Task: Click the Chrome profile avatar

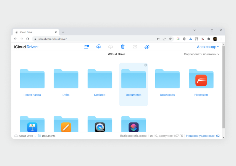Action: point(215,39)
